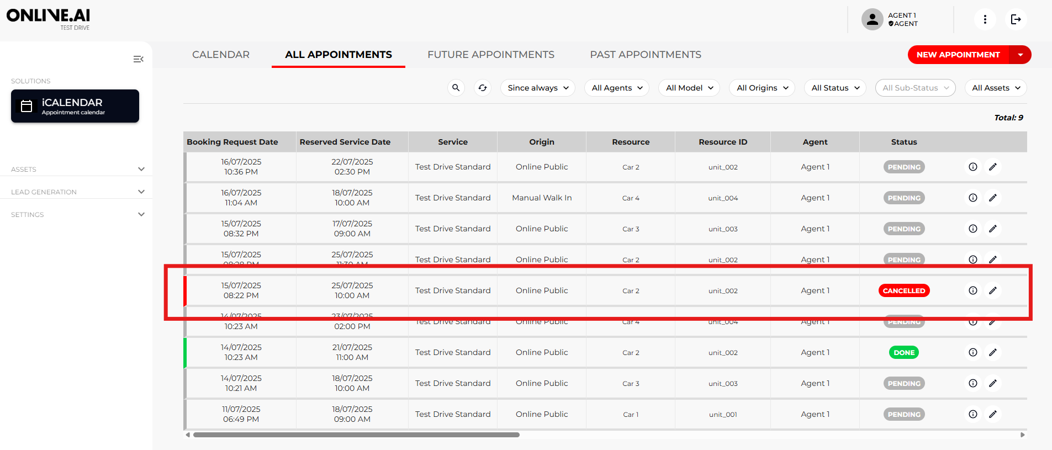Click the search magnifier icon

click(x=456, y=88)
